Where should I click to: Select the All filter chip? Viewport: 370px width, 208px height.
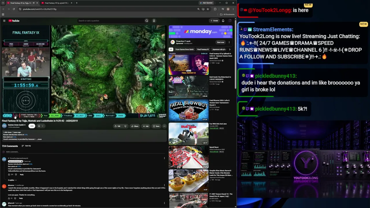click(171, 49)
